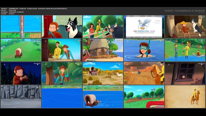Open thumbnail of George with black-and-white dog closeup
The height and width of the screenshot is (116, 206).
62,27
